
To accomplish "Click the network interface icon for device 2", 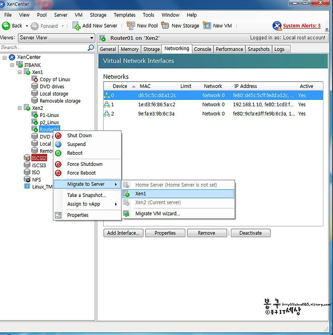I will [107, 114].
